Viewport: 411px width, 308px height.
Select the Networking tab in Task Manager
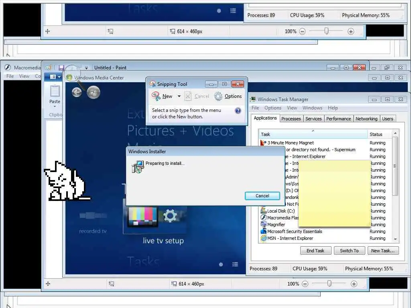tap(366, 119)
